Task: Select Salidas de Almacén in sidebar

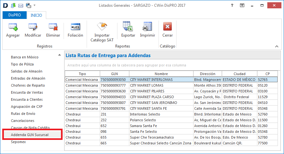Action: tap(27, 71)
